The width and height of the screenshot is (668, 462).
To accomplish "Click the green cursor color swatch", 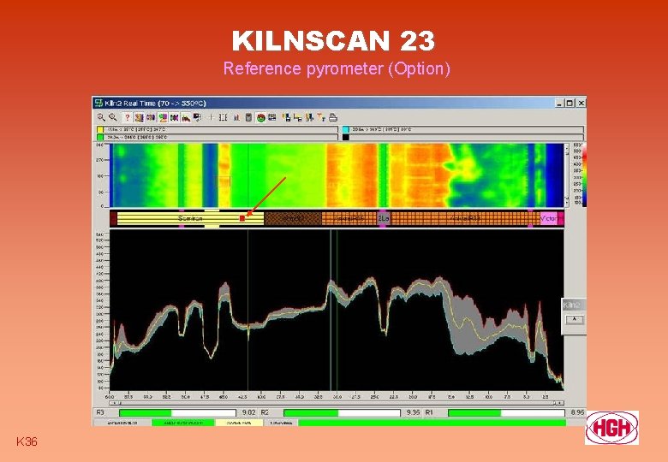I will [x=100, y=137].
